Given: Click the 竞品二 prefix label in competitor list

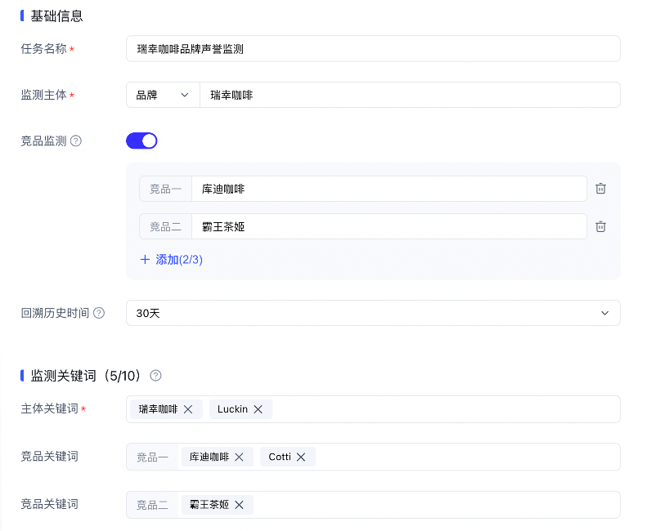Looking at the screenshot, I should pos(166,227).
